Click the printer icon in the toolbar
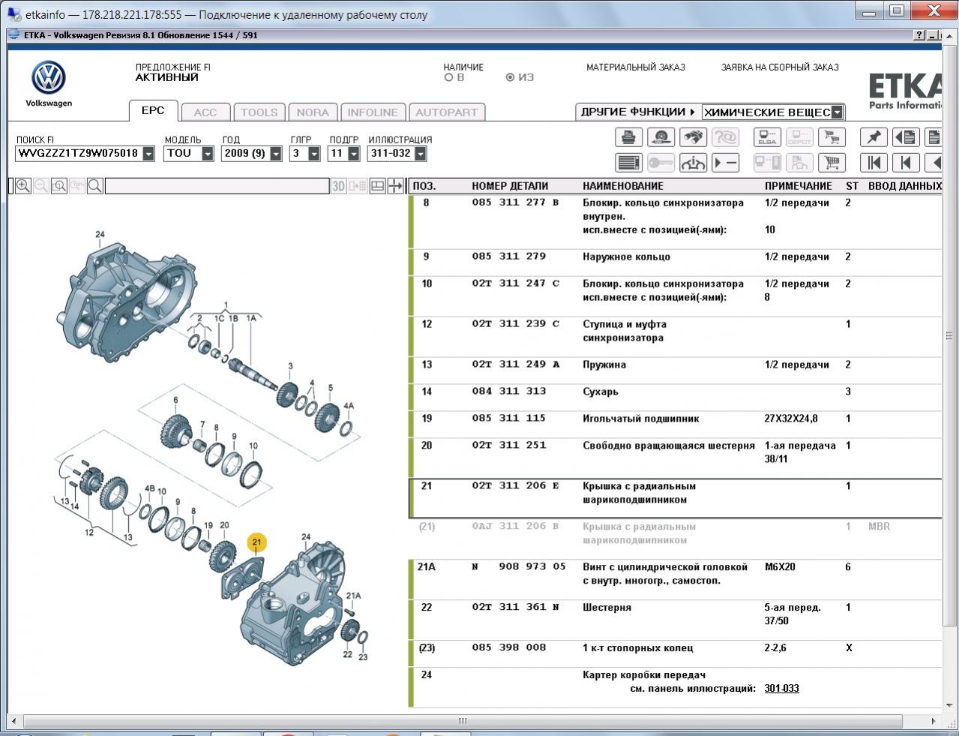Screen dimensions: 959x736 coord(628,137)
